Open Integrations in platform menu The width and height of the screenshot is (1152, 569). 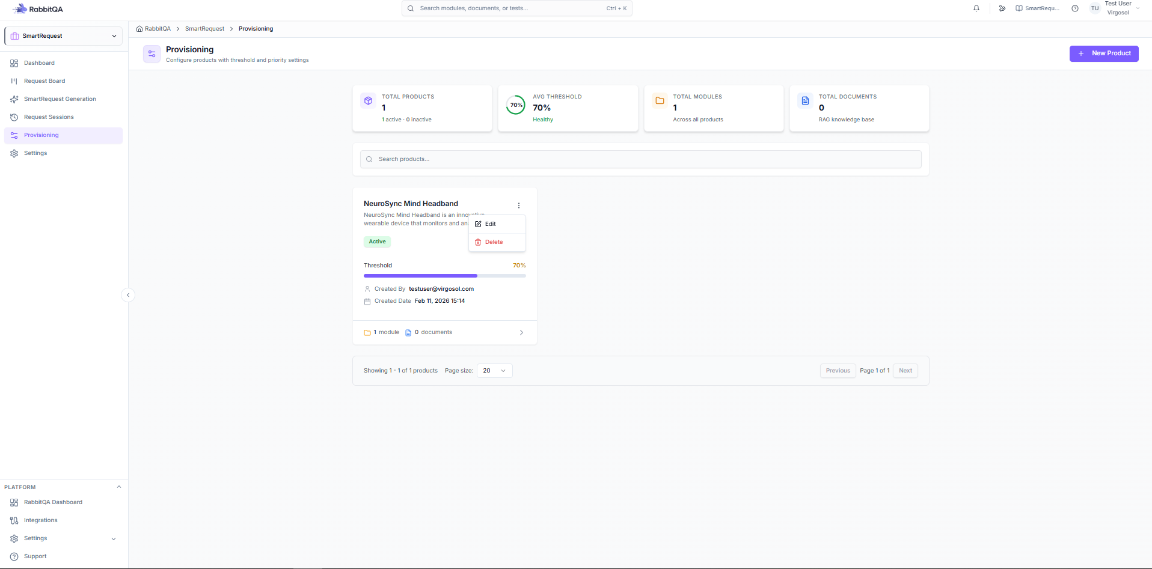click(x=63, y=520)
